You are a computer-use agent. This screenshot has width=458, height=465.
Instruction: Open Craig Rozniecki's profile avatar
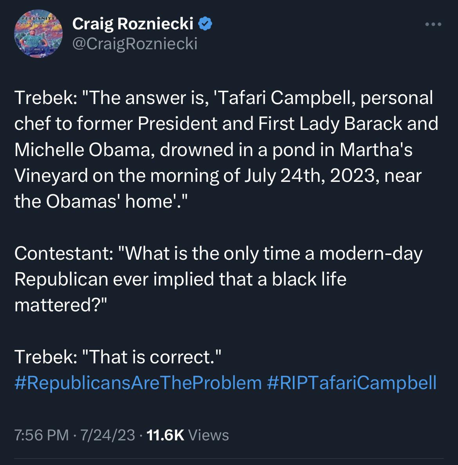[x=38, y=34]
